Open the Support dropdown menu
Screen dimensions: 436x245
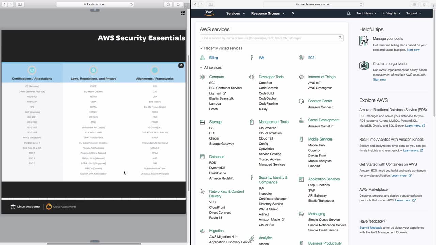click(414, 13)
